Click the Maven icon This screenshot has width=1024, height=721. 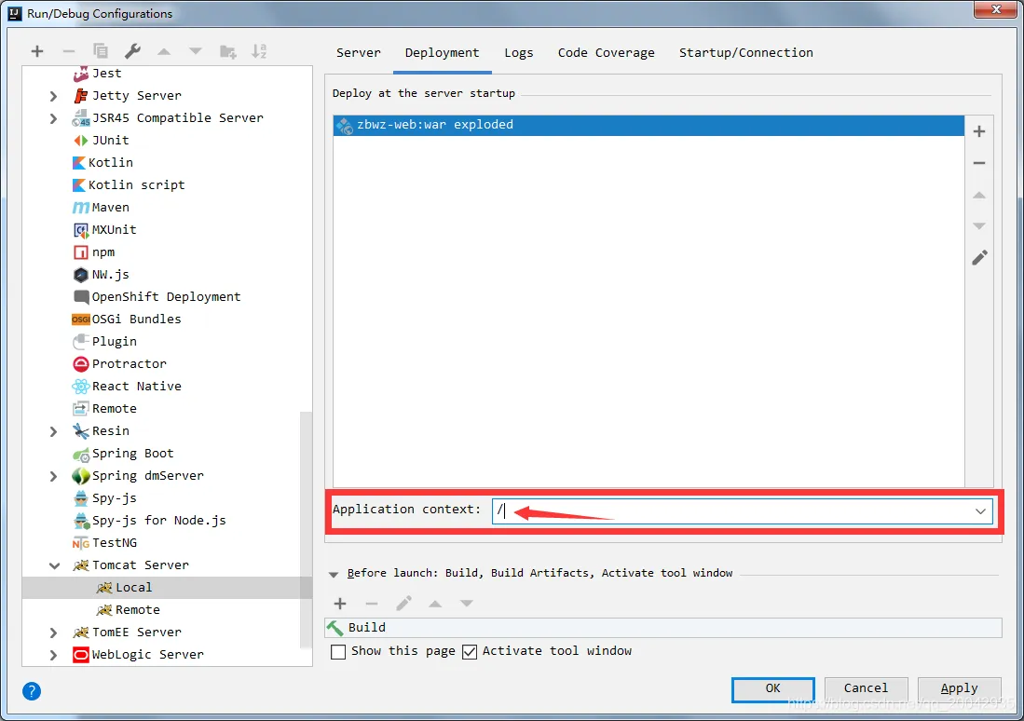[80, 207]
